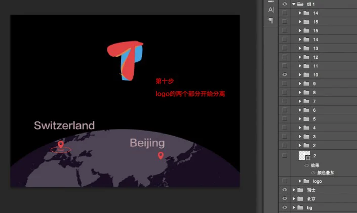Expand group 10 disclosure triangle

(x=300, y=75)
